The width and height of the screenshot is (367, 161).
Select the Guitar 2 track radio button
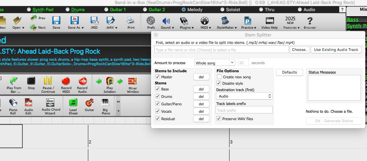tap(145, 9)
